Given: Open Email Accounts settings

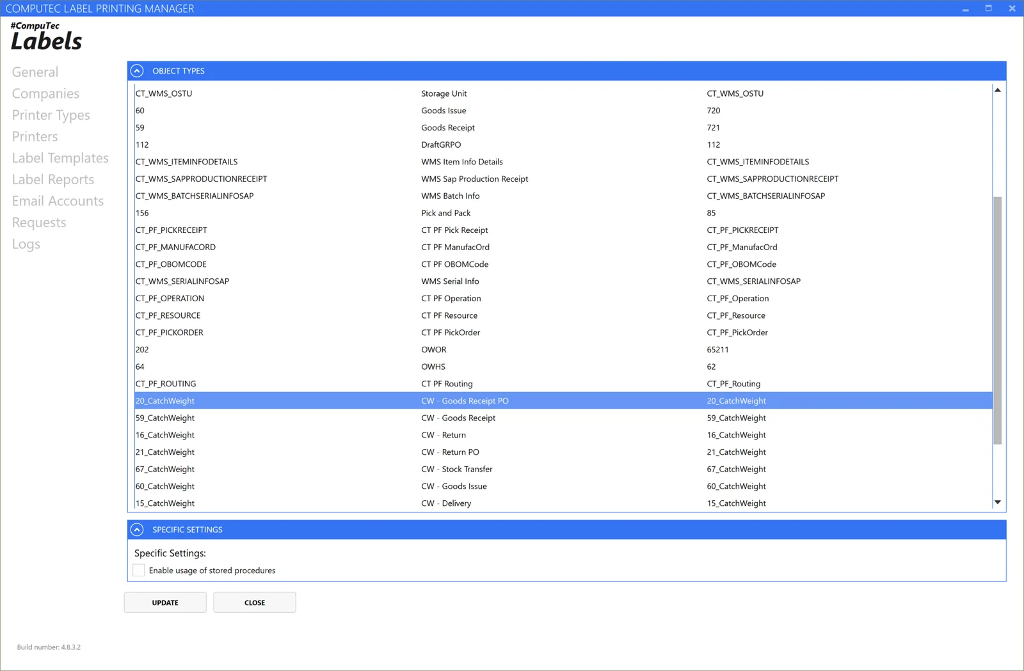Looking at the screenshot, I should point(58,201).
